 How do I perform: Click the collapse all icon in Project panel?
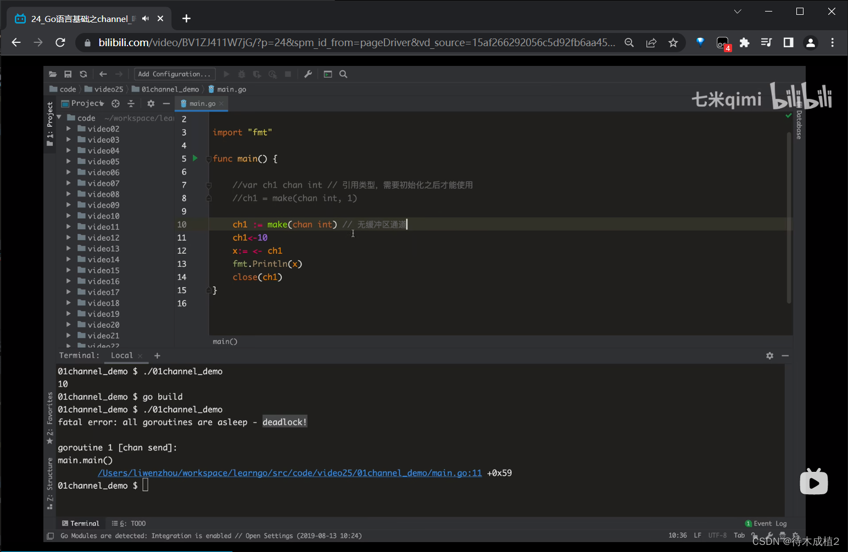point(131,103)
